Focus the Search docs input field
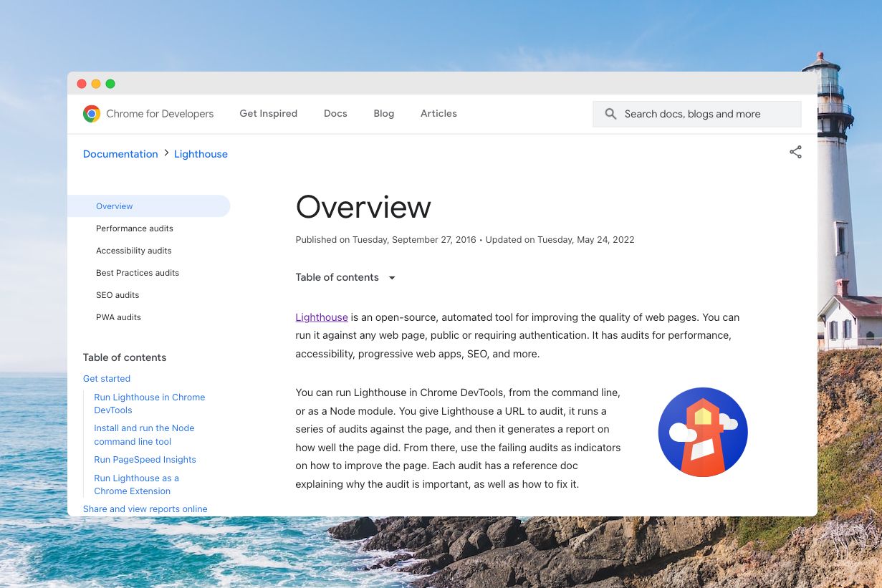Viewport: 882px width, 588px height. point(697,114)
